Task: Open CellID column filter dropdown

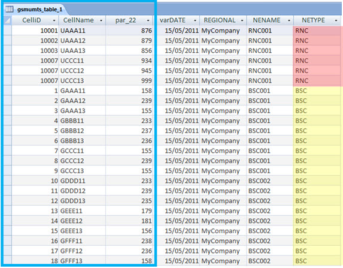Action: pos(54,20)
